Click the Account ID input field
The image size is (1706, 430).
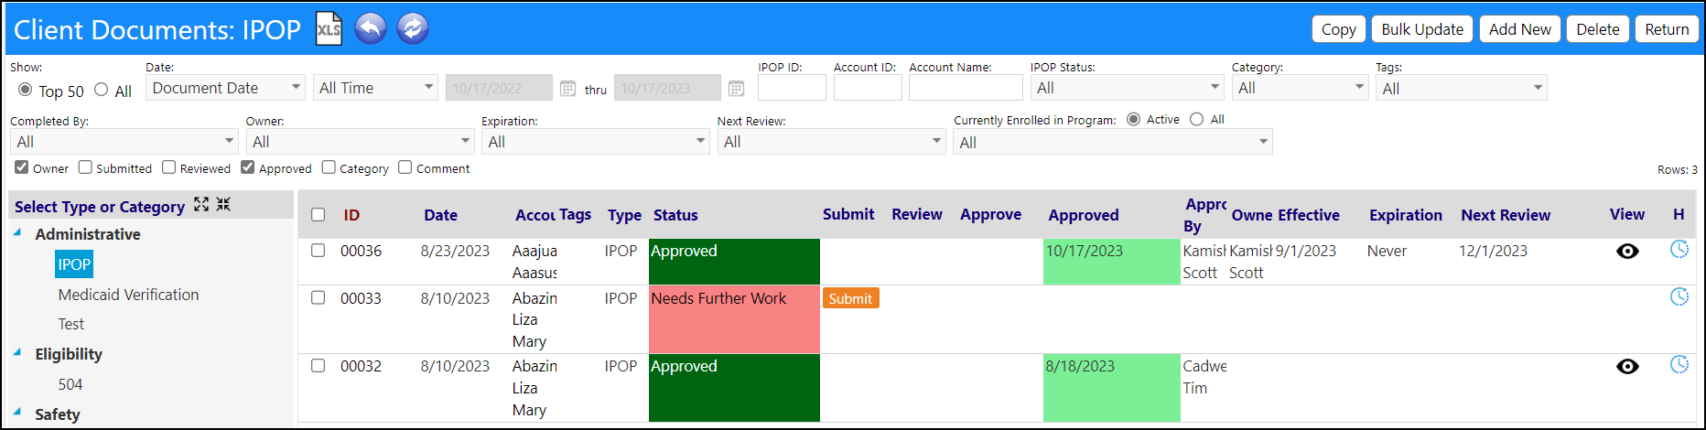click(868, 88)
